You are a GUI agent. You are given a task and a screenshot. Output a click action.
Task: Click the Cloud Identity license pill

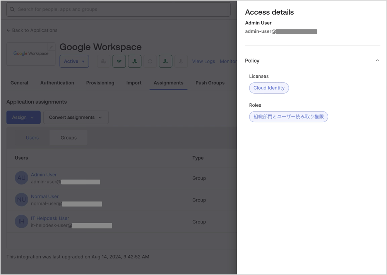(269, 88)
